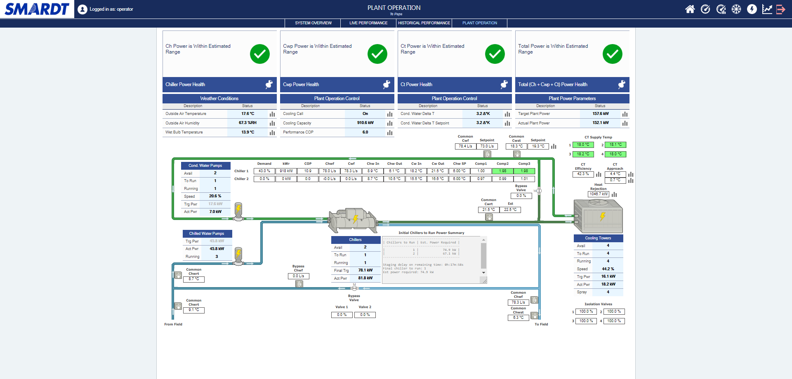Open the Total Power Health bird icon

tap(622, 84)
